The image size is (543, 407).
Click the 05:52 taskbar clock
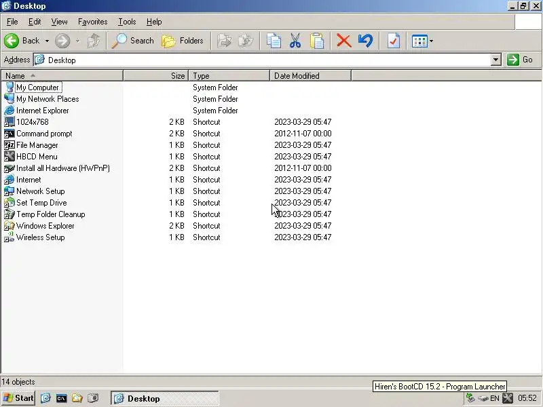[x=527, y=398]
